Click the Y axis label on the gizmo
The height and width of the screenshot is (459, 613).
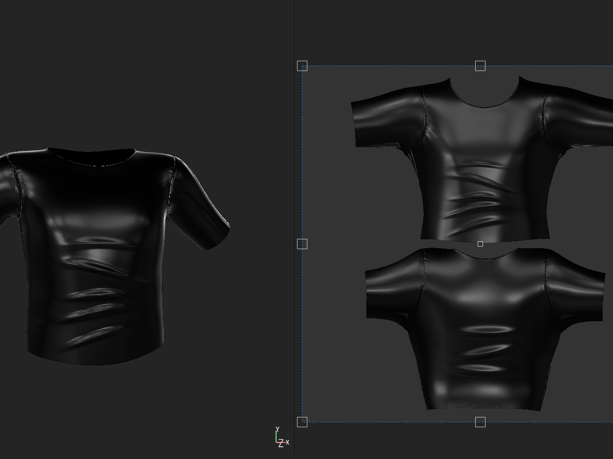coord(277,430)
